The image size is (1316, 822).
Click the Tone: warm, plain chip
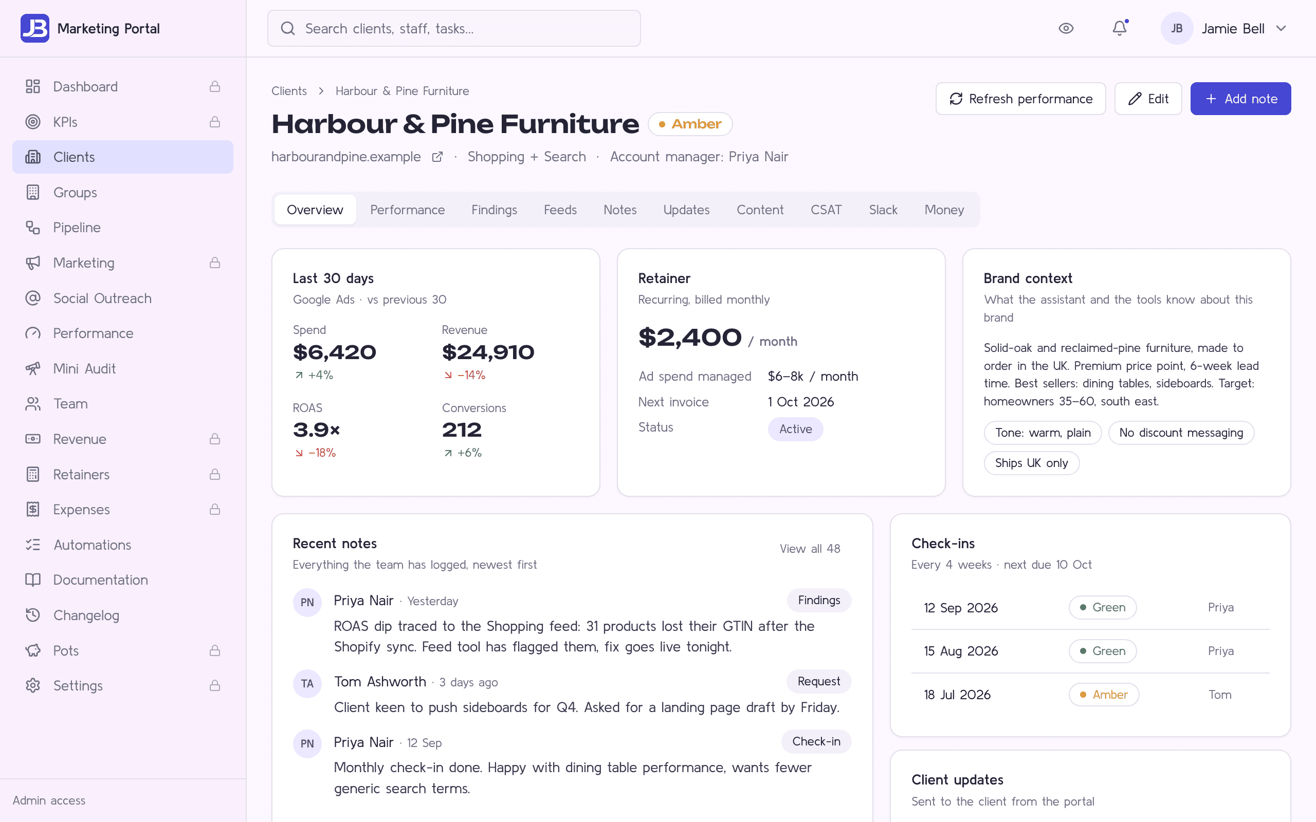pyautogui.click(x=1043, y=433)
